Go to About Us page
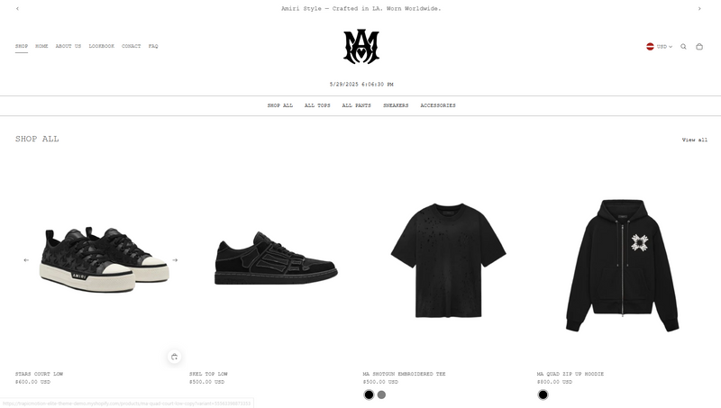 pos(68,46)
